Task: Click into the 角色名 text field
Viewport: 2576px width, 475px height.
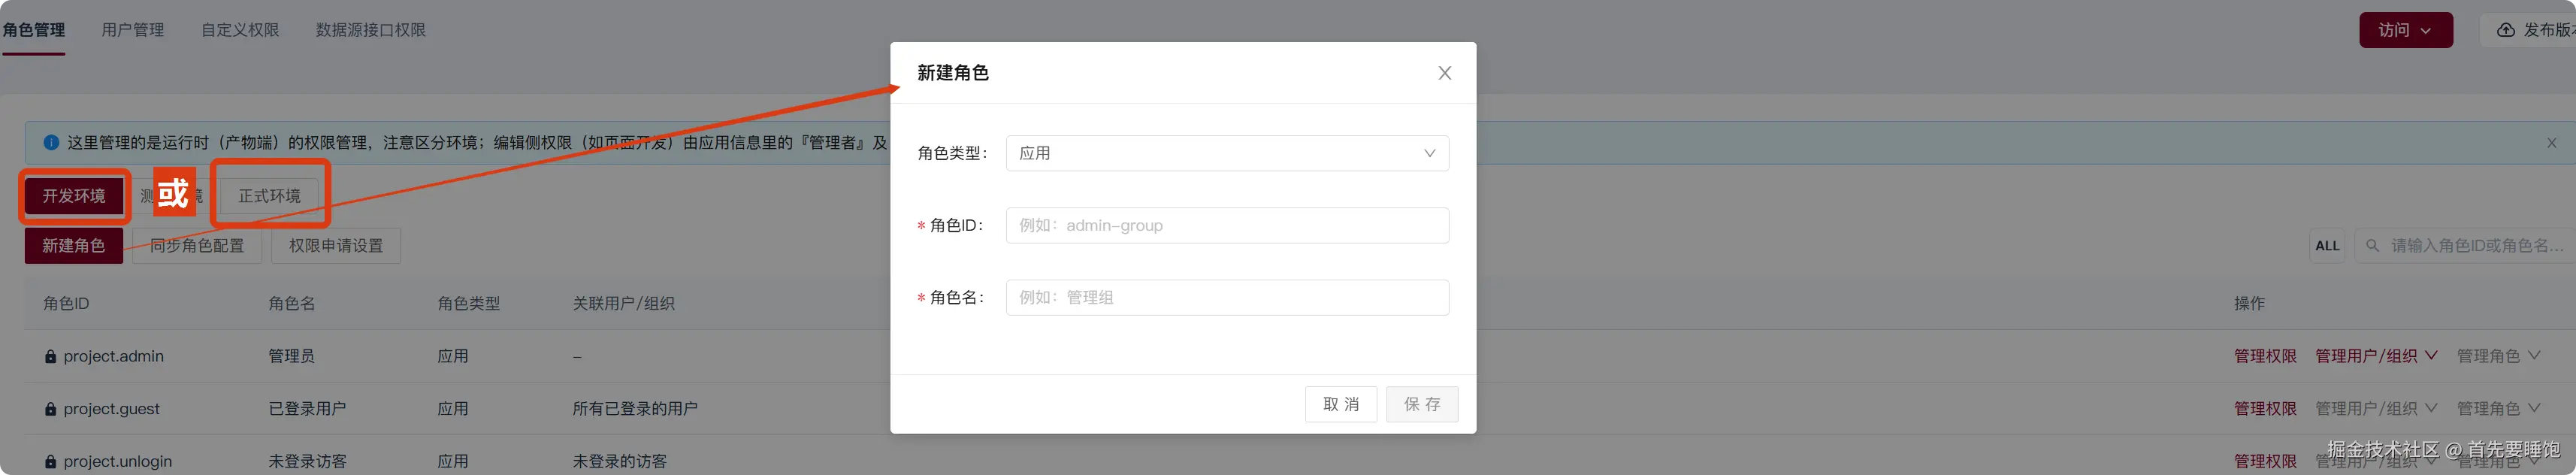Action: (x=1226, y=297)
